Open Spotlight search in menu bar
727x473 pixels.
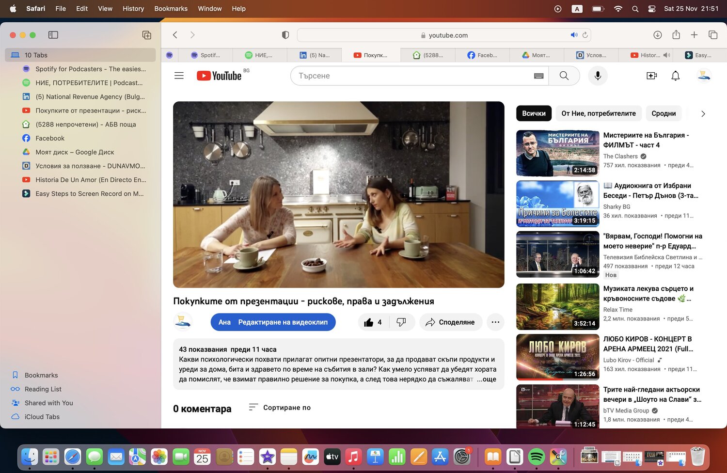point(635,9)
